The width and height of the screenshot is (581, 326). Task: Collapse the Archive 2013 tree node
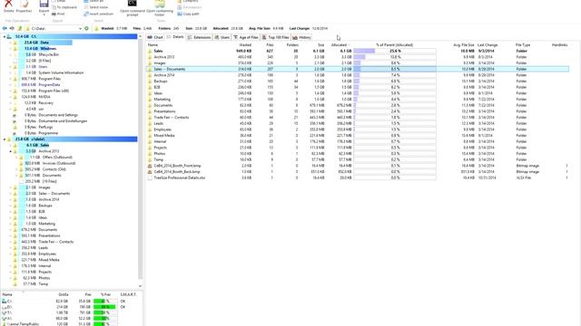pyautogui.click(x=10, y=151)
